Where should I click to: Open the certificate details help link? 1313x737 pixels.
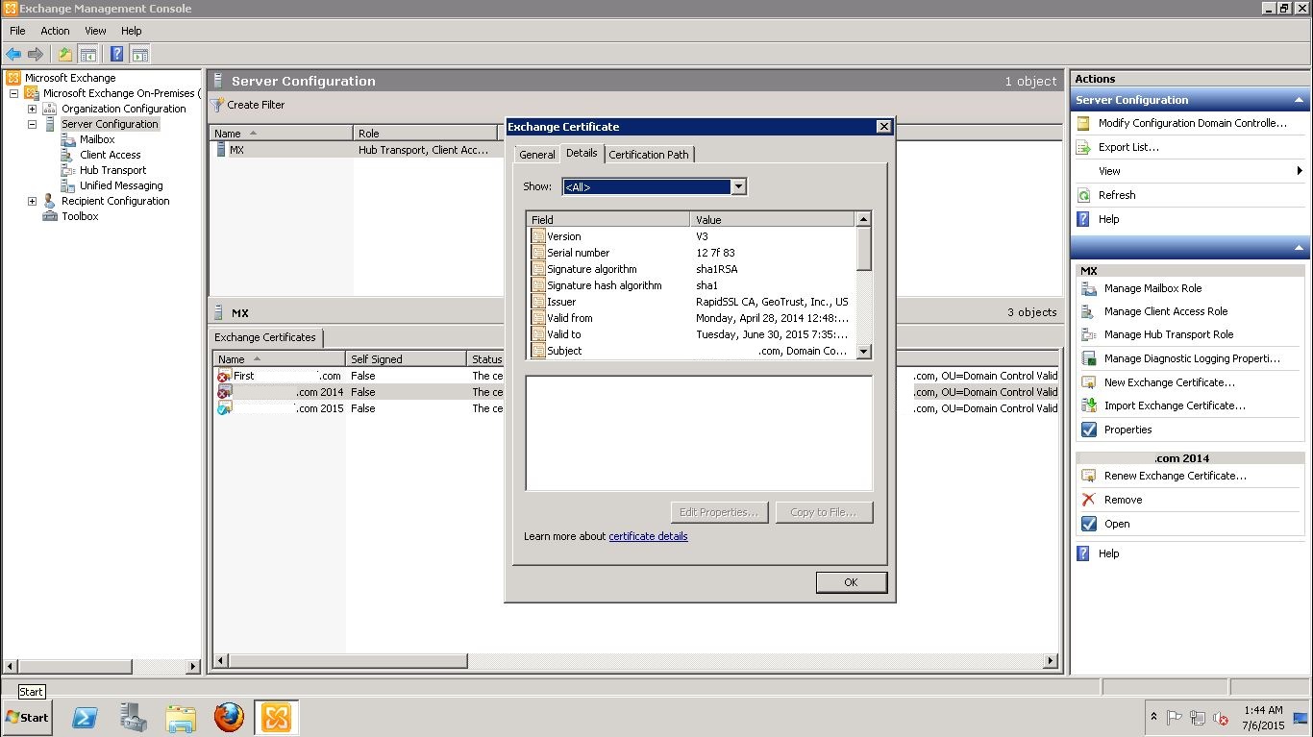tap(648, 536)
